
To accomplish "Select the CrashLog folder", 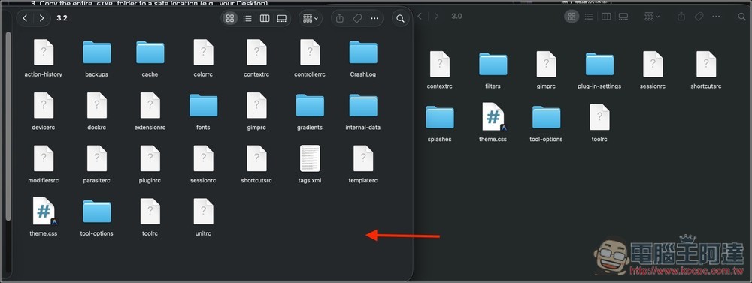I will coord(363,58).
